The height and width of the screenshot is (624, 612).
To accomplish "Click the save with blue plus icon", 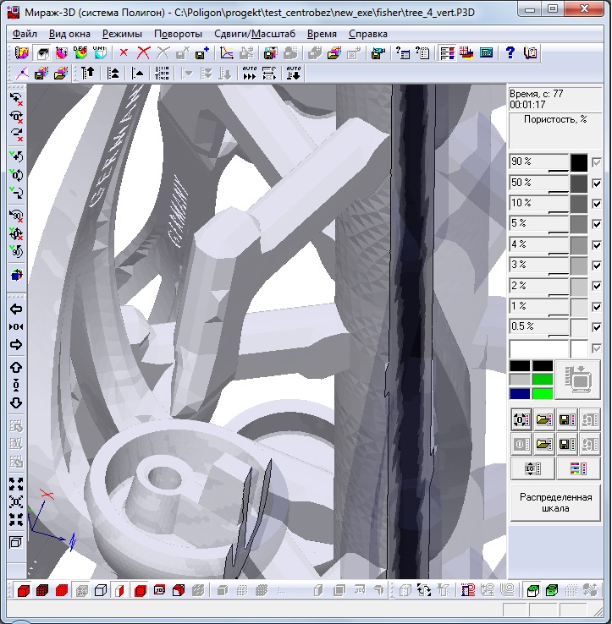I will point(201,52).
